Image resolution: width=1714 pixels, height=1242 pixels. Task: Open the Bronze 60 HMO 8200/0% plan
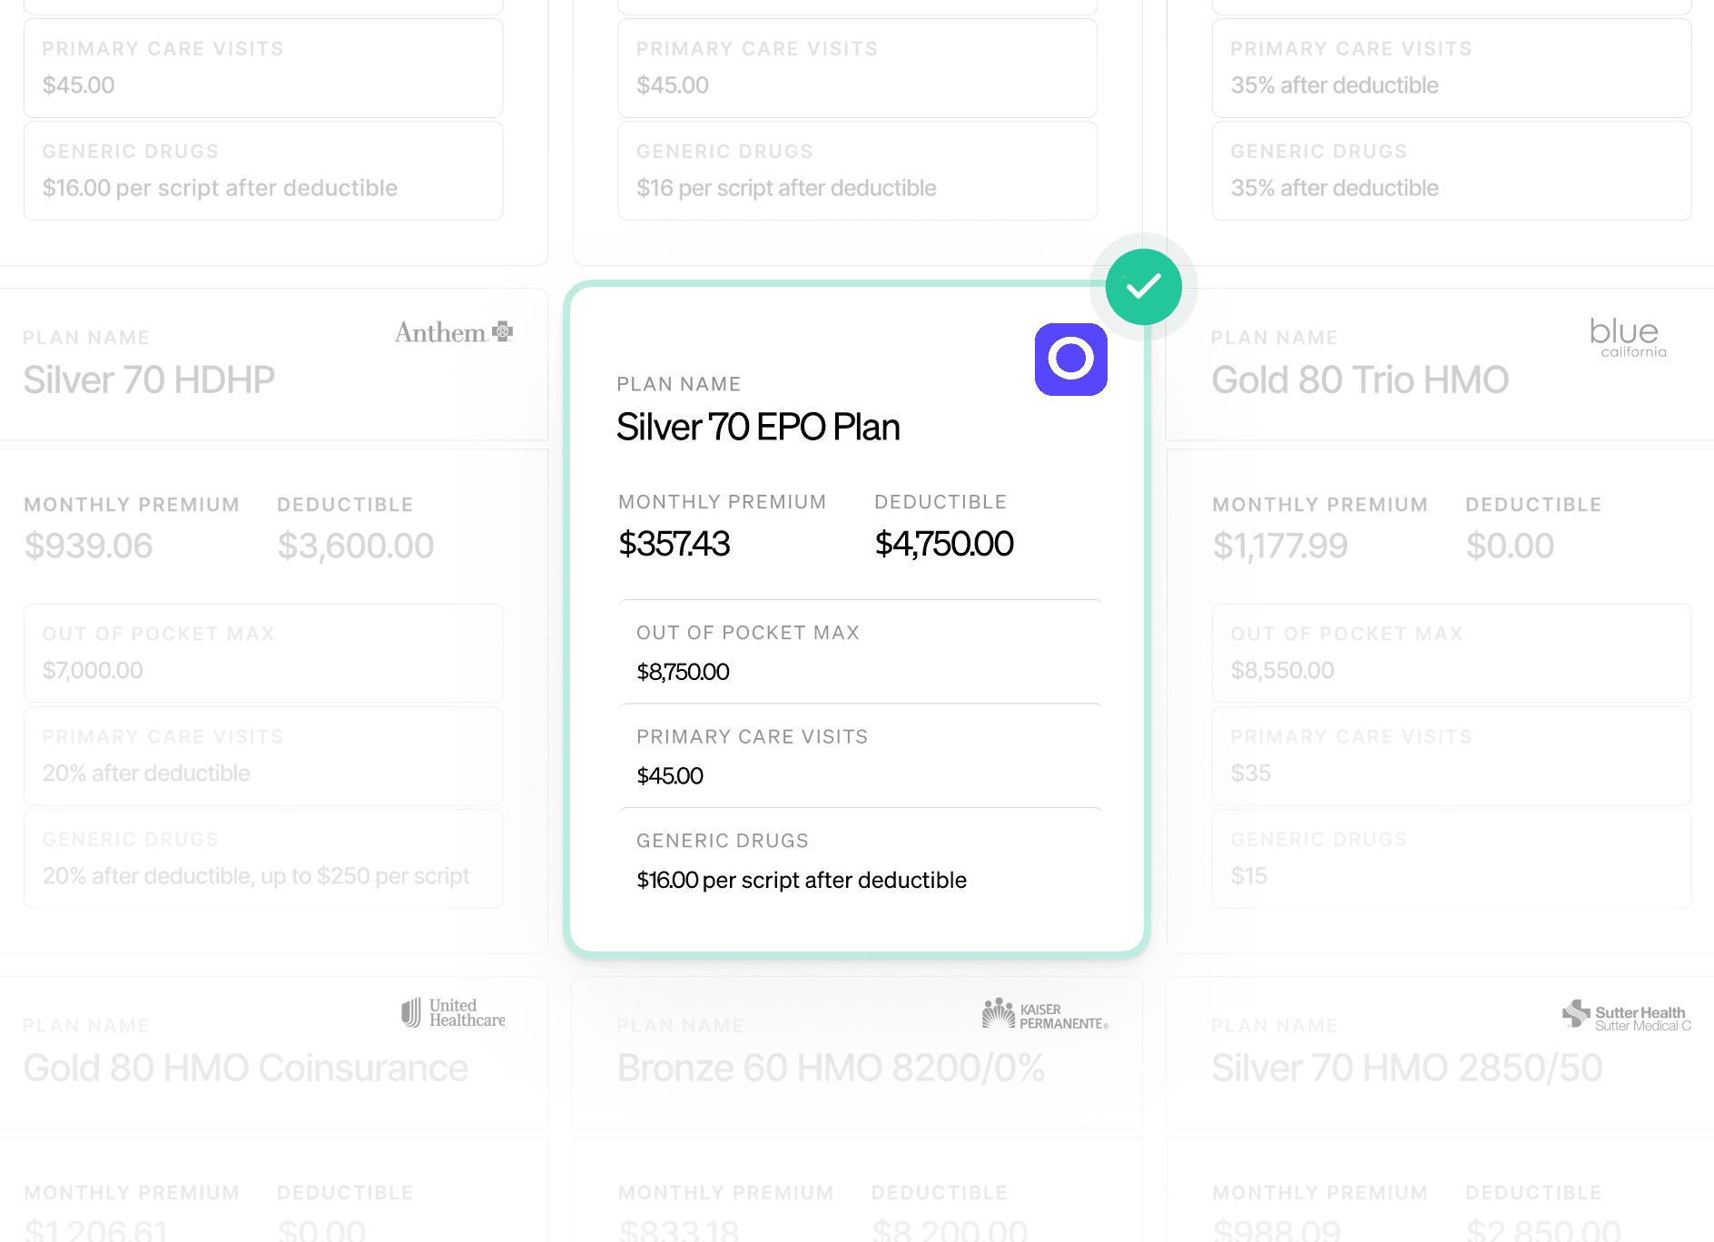(x=831, y=1068)
